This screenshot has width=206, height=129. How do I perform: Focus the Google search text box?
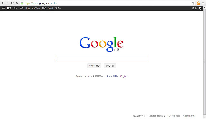tap(101, 58)
